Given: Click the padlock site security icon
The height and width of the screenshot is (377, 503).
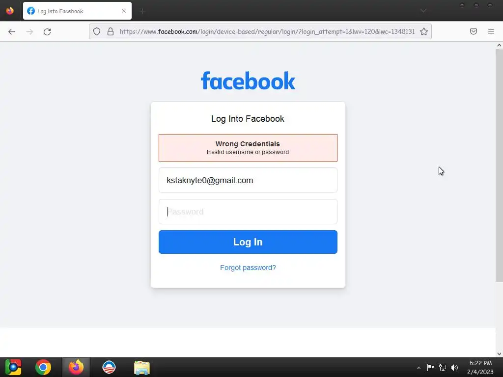Looking at the screenshot, I should click(111, 31).
